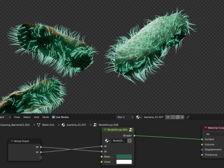
Task: Unlink the material with the X icon
Action: click(182, 117)
